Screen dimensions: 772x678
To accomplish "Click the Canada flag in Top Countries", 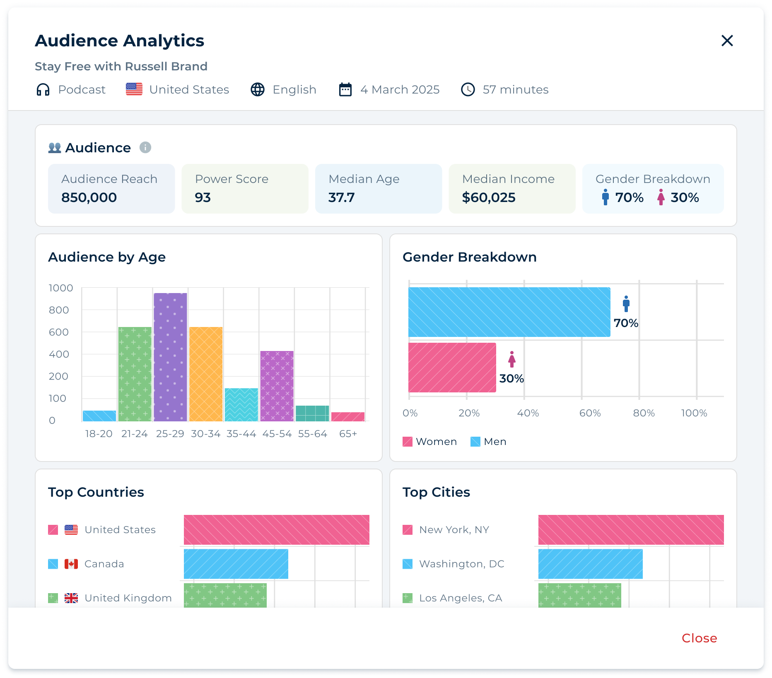I will (71, 563).
